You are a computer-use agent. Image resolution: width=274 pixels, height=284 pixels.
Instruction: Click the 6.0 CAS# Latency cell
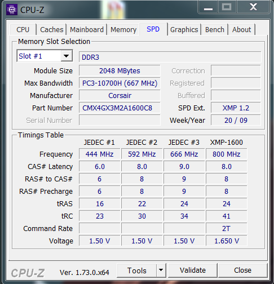click(x=99, y=166)
